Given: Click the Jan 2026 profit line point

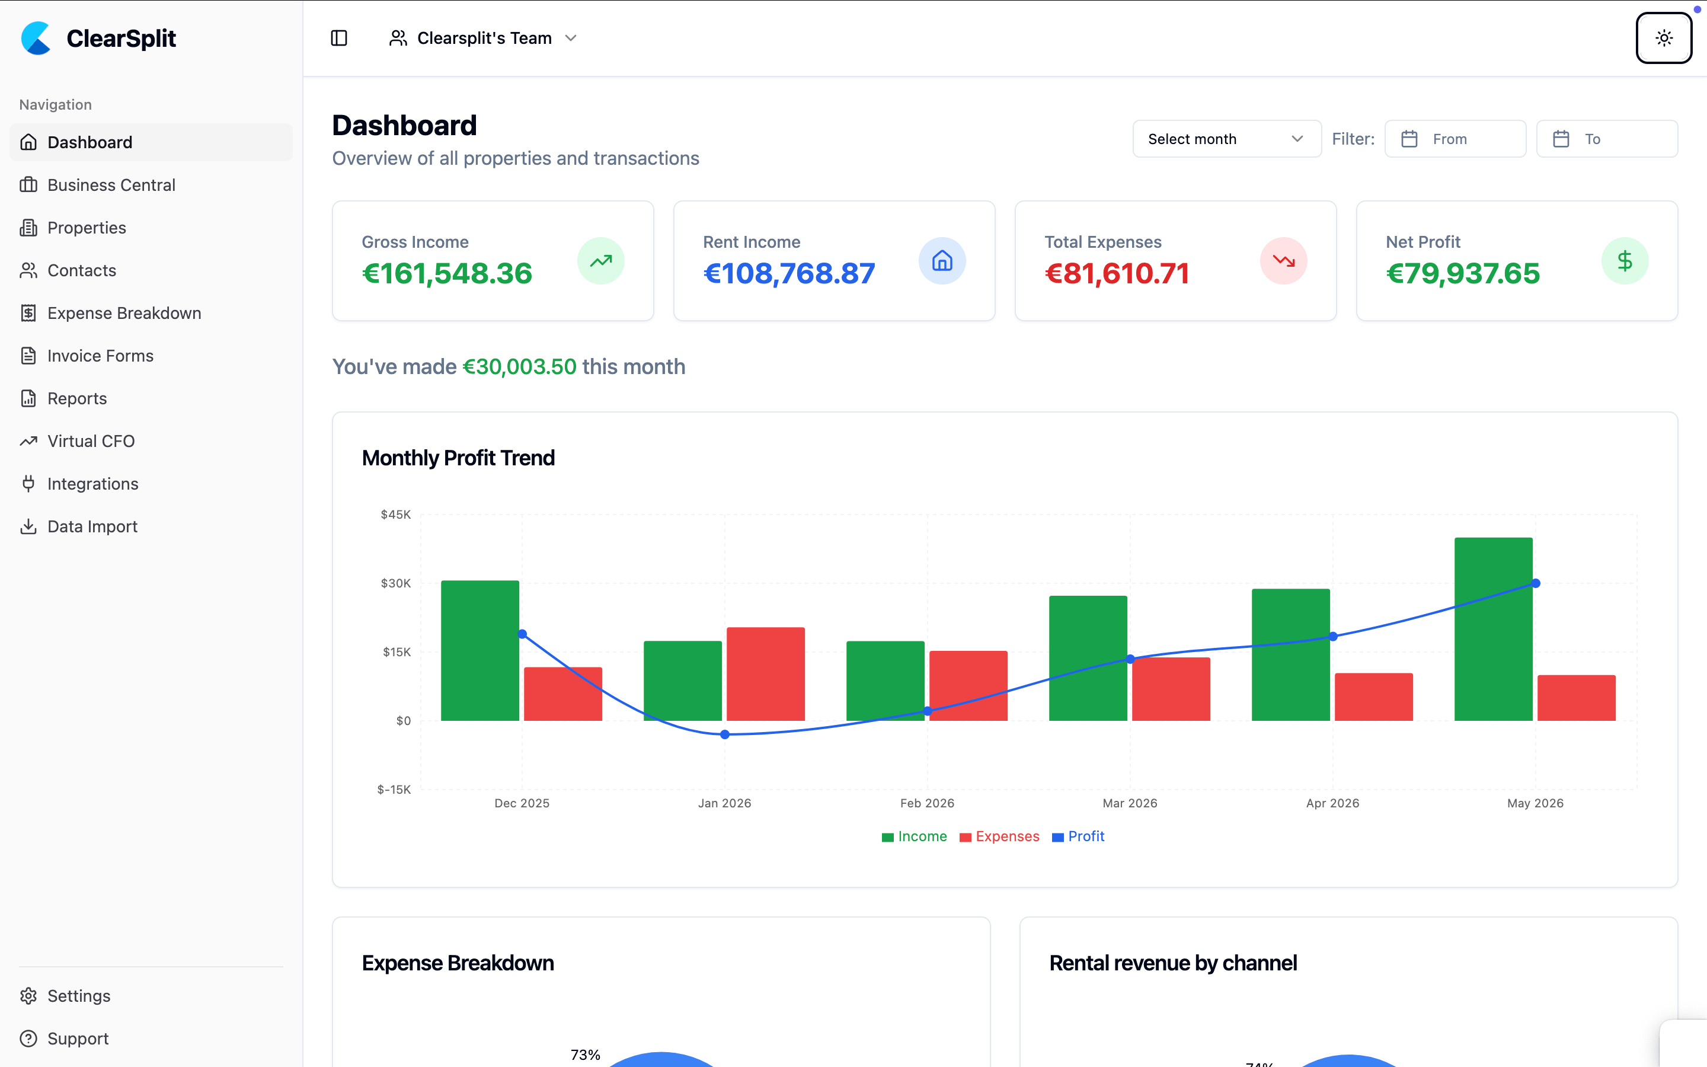Looking at the screenshot, I should [724, 734].
